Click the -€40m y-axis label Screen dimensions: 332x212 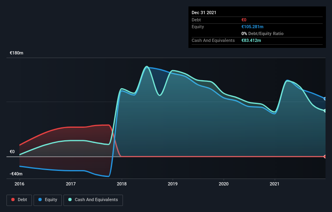16,174
